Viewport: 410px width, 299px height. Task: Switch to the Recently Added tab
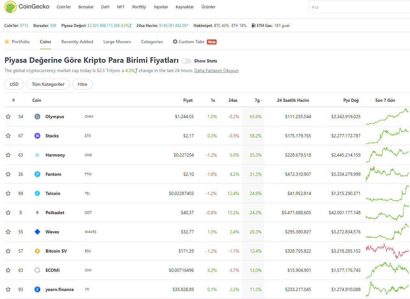(77, 42)
